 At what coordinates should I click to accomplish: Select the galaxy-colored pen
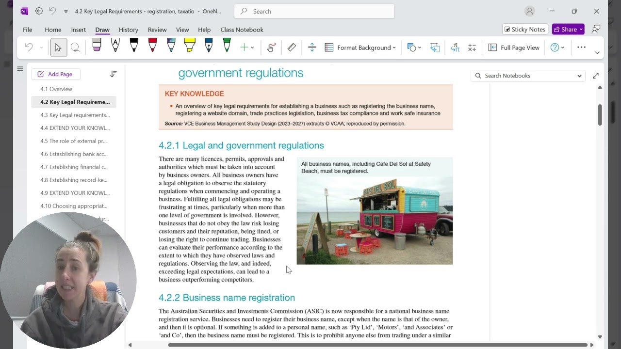pos(171,46)
